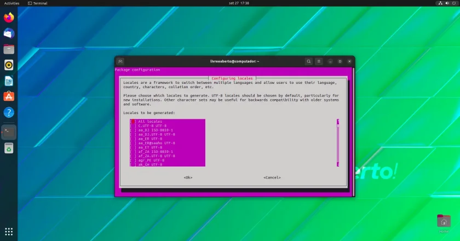Launch LibreOffice Writer from the dock

pos(9,81)
